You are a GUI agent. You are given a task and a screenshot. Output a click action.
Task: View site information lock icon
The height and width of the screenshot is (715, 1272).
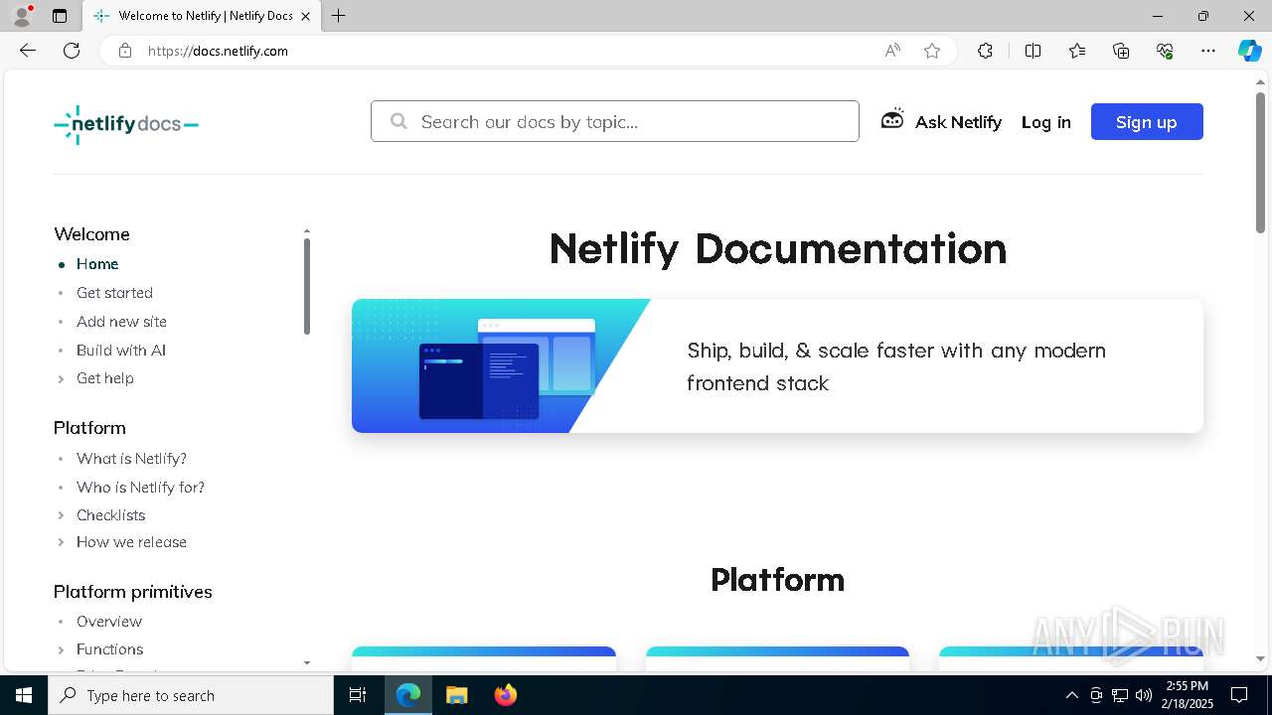(125, 51)
